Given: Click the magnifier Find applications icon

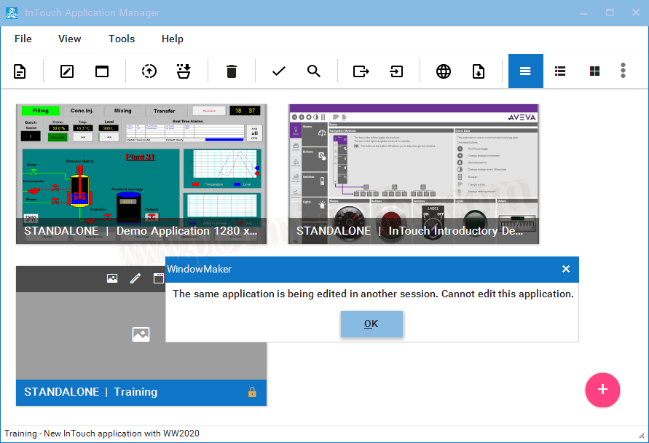Looking at the screenshot, I should click(x=314, y=71).
